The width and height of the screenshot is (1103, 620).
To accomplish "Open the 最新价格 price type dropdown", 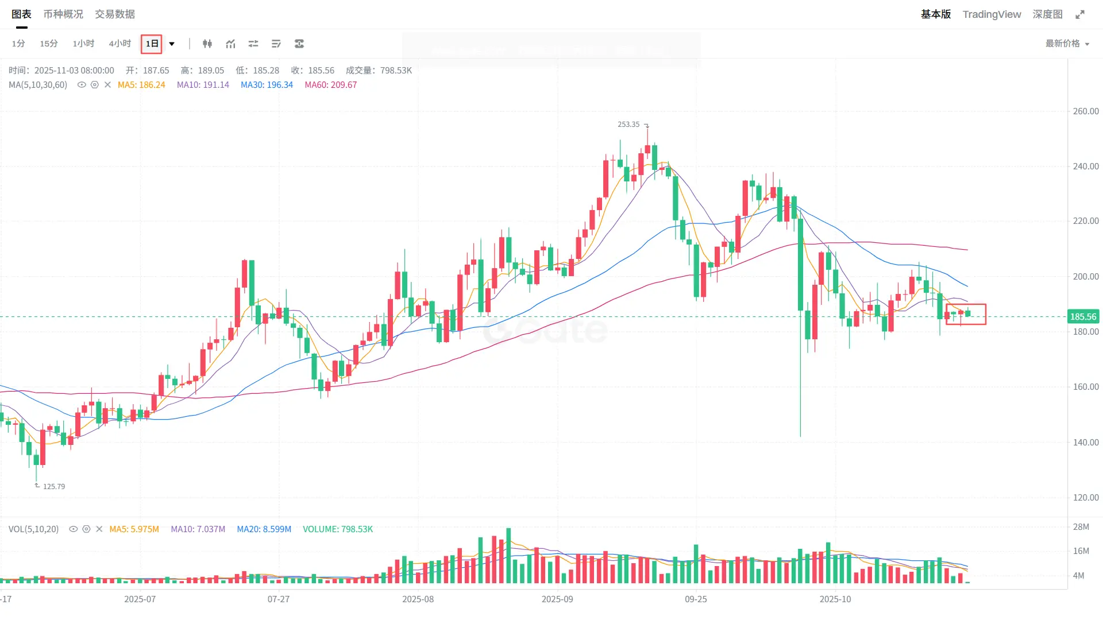I will pyautogui.click(x=1067, y=44).
